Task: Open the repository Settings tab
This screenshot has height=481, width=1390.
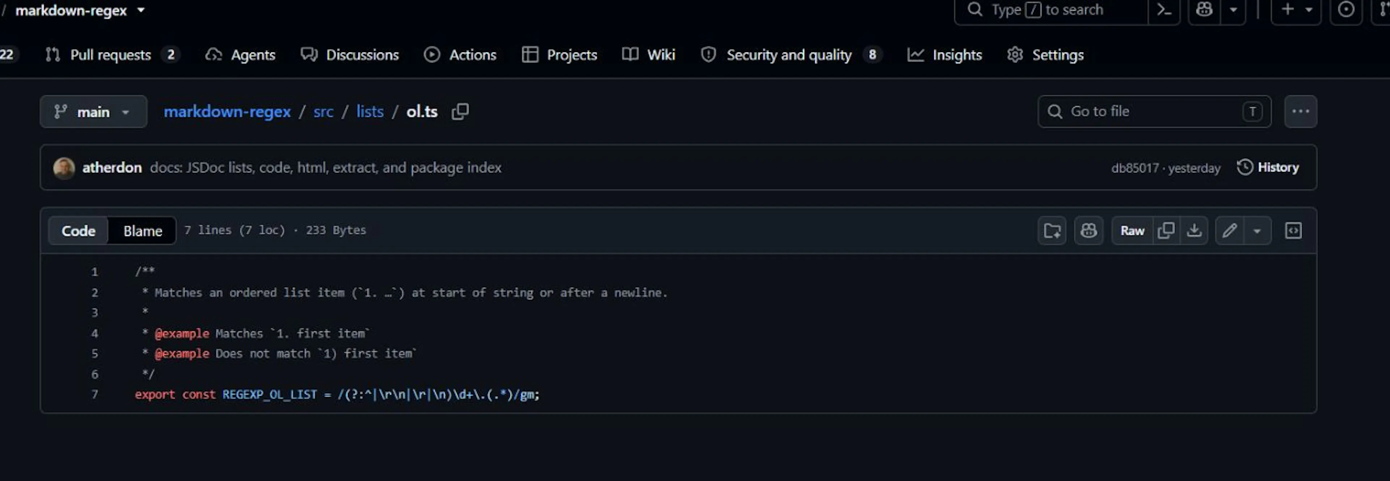Action: point(1045,55)
